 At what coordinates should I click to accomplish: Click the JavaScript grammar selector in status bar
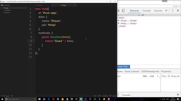pos(105,96)
